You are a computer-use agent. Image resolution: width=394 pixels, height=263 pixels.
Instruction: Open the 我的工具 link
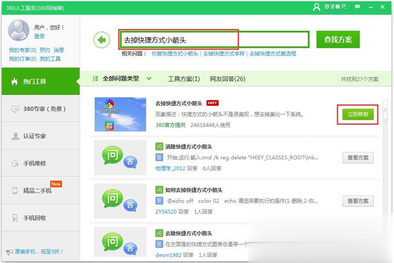[50, 59]
